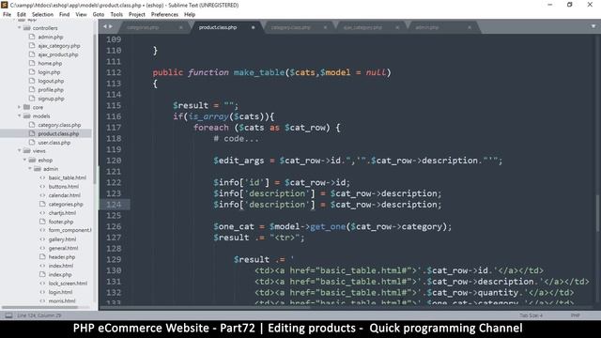
Task: Click unsaved dot on product.class.php tab
Action: tap(253, 27)
